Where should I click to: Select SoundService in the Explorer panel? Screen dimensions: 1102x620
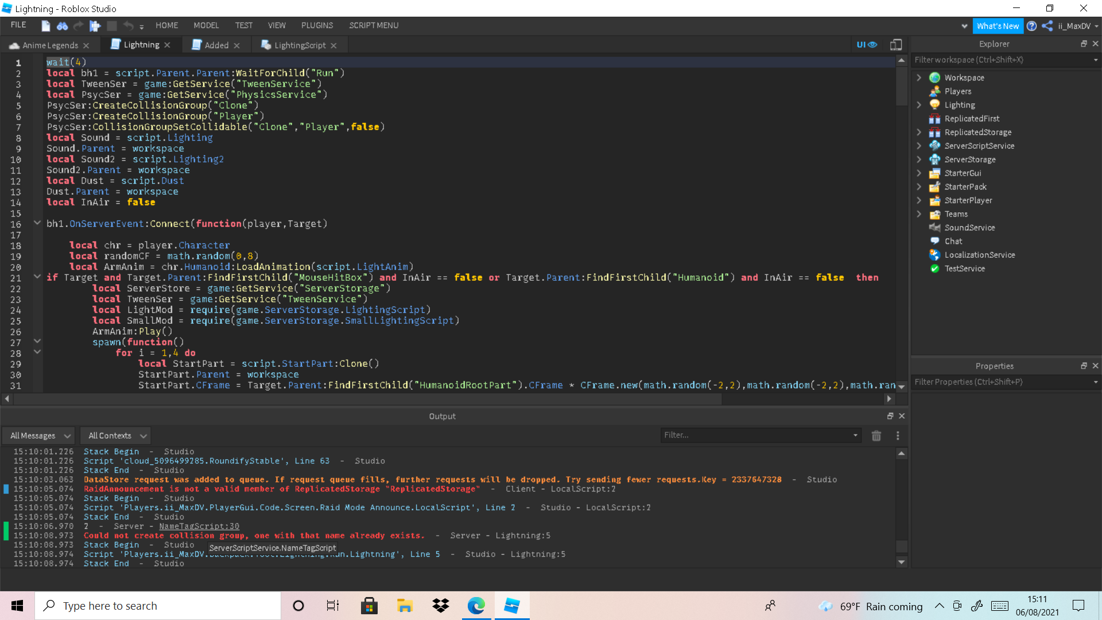click(x=969, y=227)
